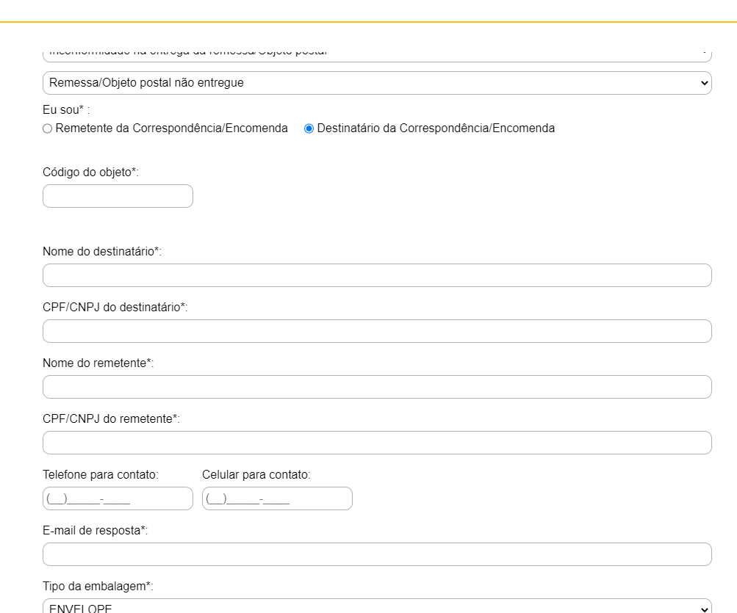Click the 'Código do objeto*:' label

point(90,173)
